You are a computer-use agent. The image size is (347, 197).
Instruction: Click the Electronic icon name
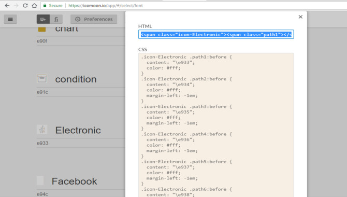point(78,130)
